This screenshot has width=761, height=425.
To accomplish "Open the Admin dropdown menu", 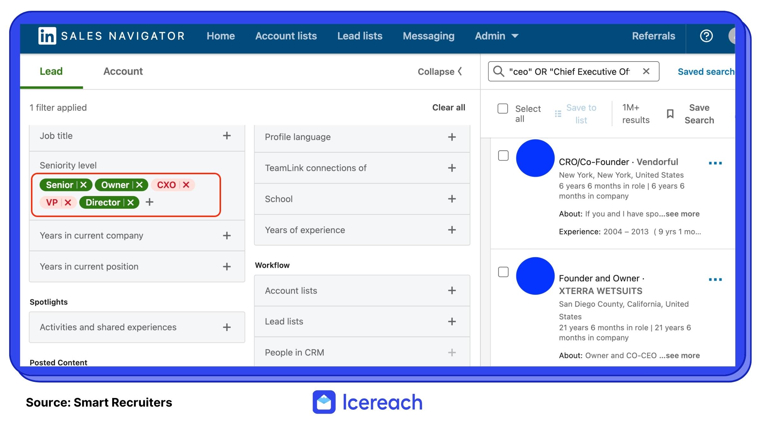I will 496,36.
